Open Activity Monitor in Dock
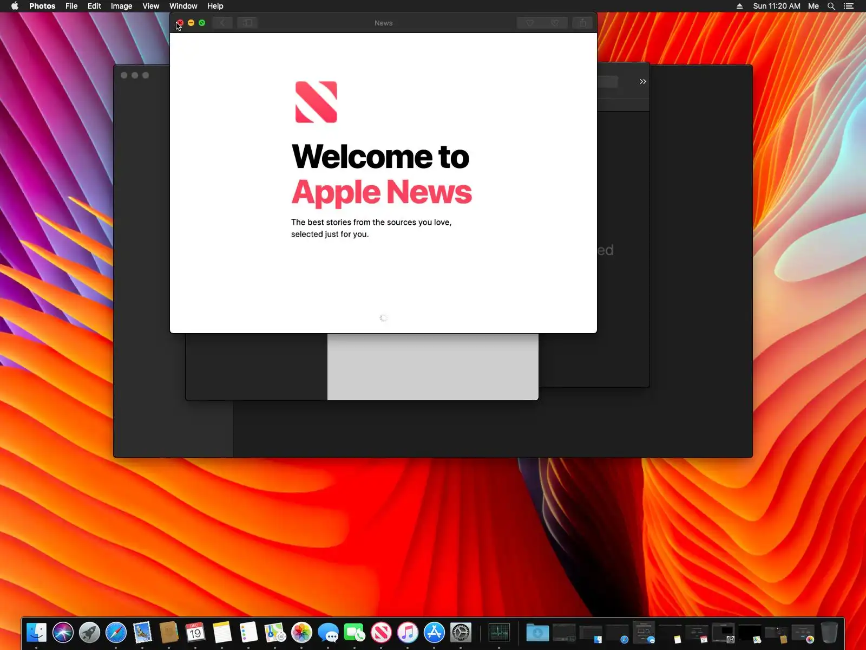Image resolution: width=866 pixels, height=650 pixels. coord(499,632)
